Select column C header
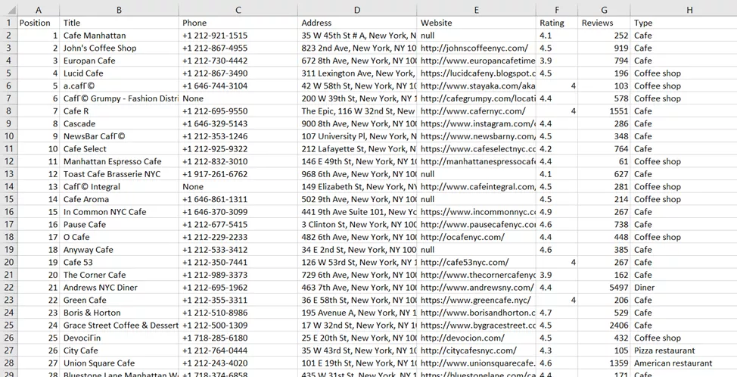Screen dimensions: 737x377 [238, 10]
